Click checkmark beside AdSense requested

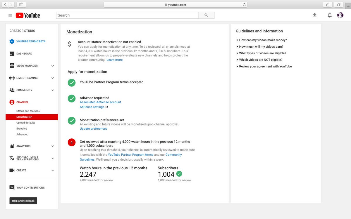coord(72,99)
